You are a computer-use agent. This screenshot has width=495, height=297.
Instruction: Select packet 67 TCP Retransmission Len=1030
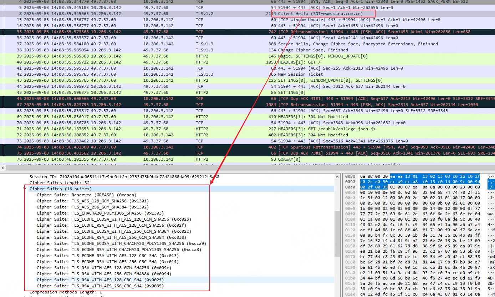[247, 105]
